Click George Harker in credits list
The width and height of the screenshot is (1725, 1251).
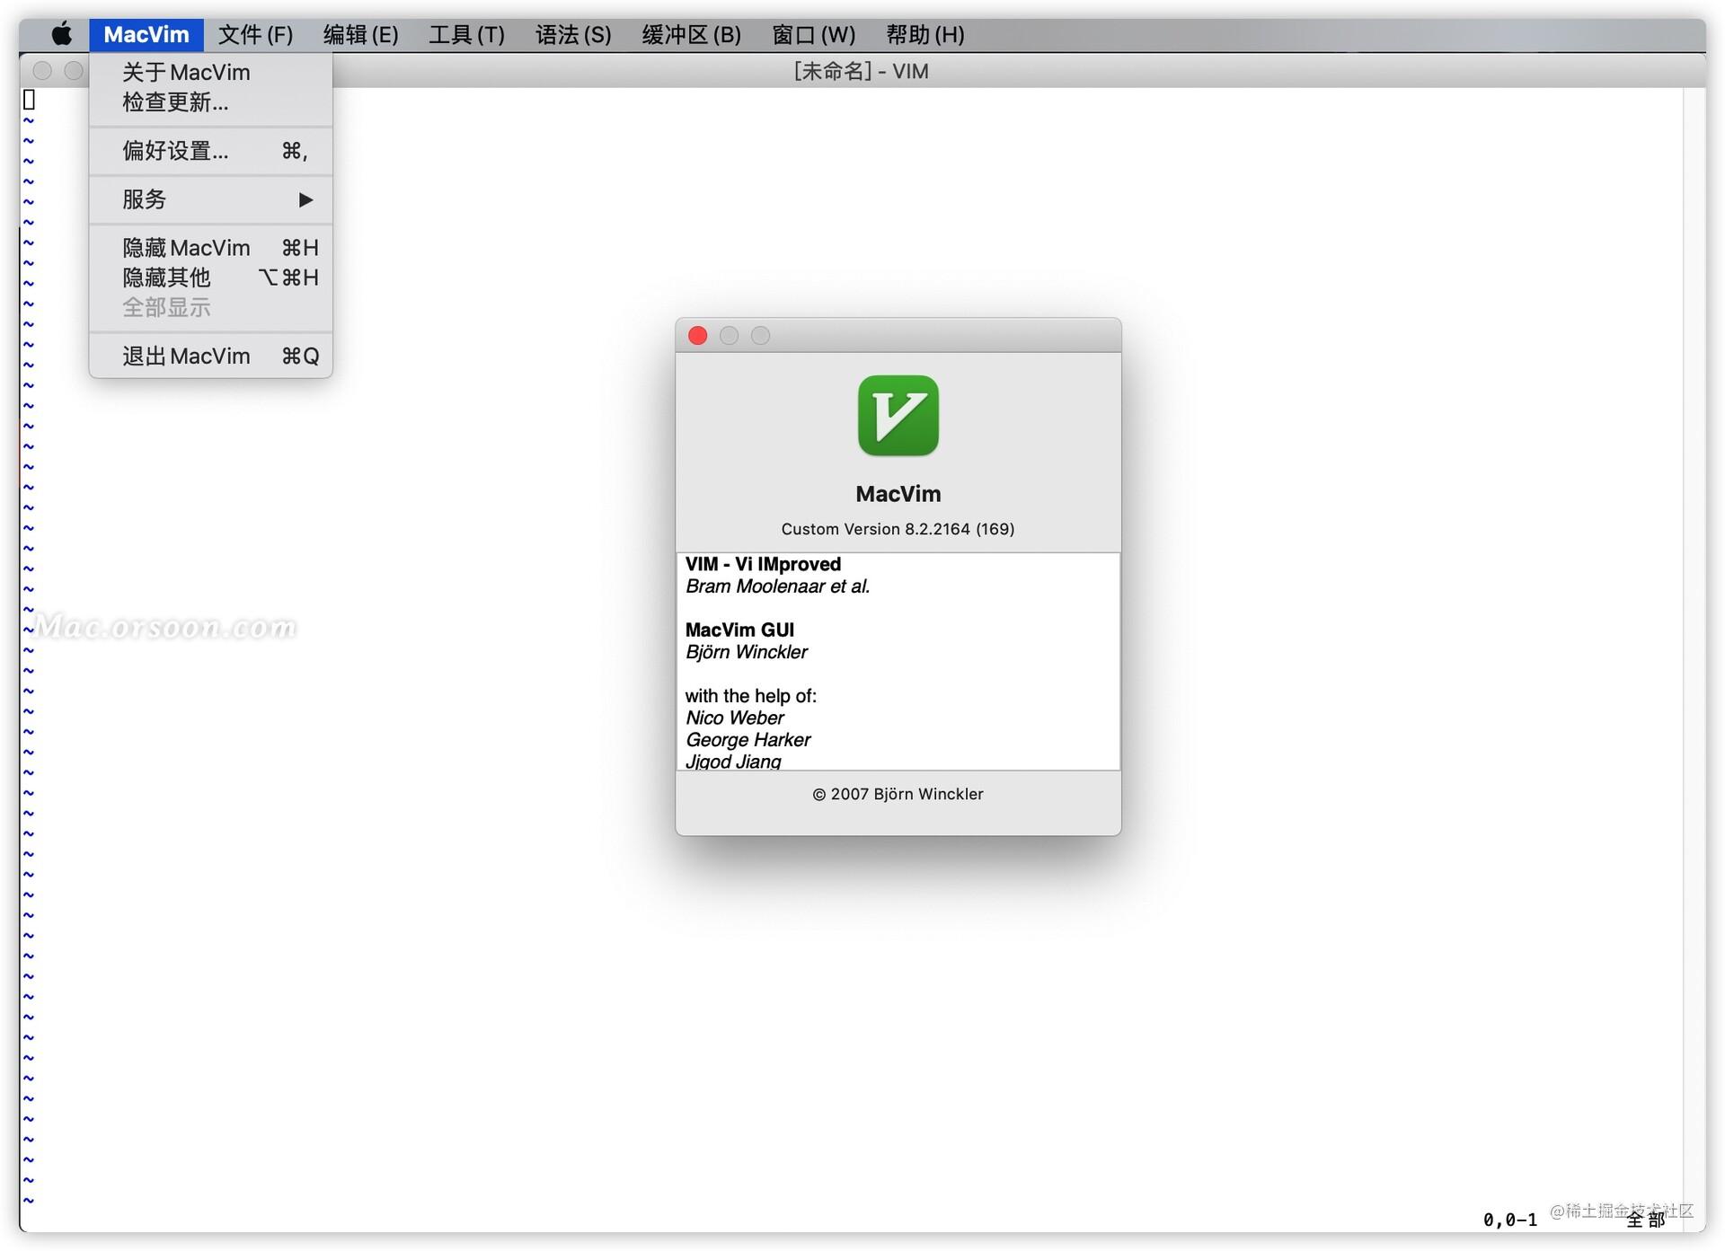point(747,740)
